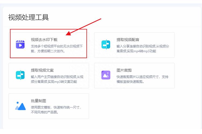This screenshot has height=134, width=202.
Task: Click the 图片裁剪 purple picture icon
Action: tap(106, 75)
